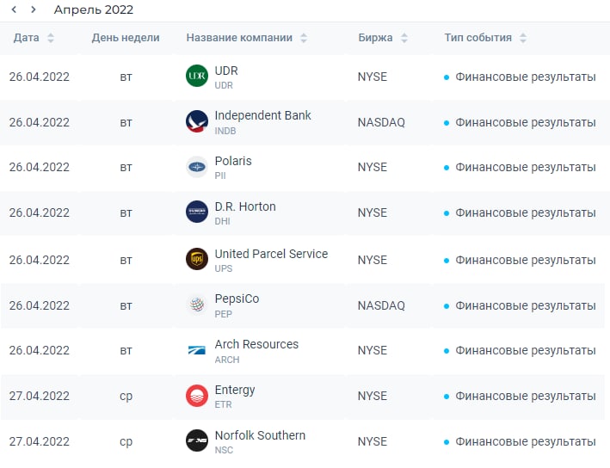Sort by Название компании column arrows

click(304, 38)
